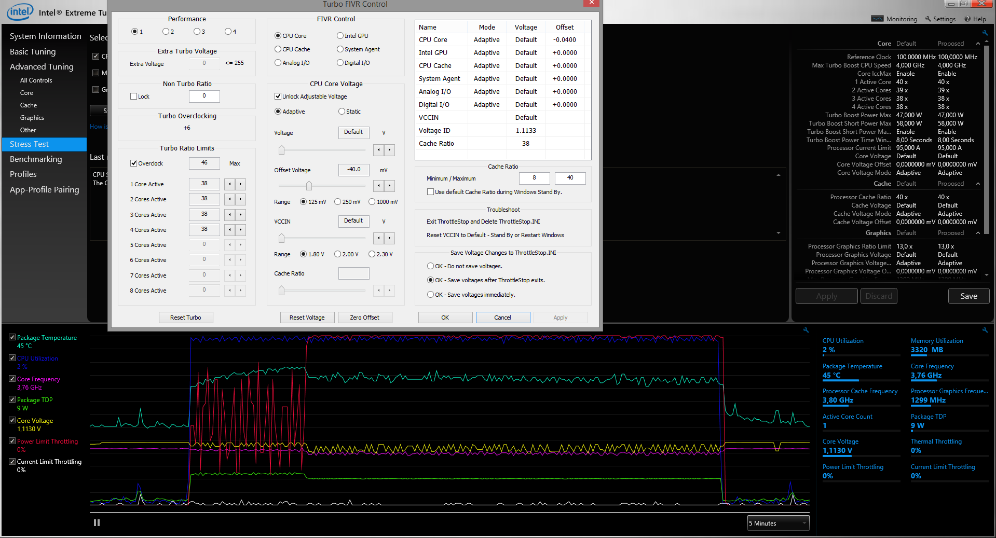
Task: Increase the CPU Core Voltage value arrow
Action: point(389,150)
